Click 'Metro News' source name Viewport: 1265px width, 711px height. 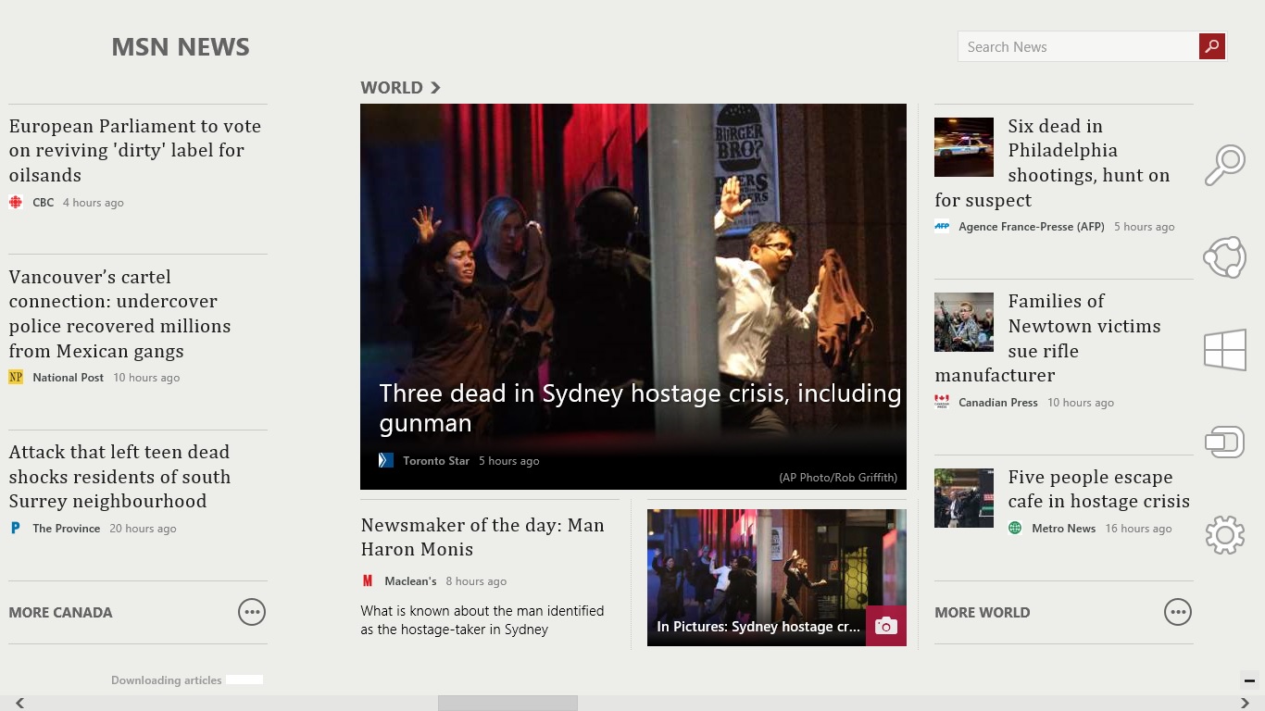[1064, 528]
